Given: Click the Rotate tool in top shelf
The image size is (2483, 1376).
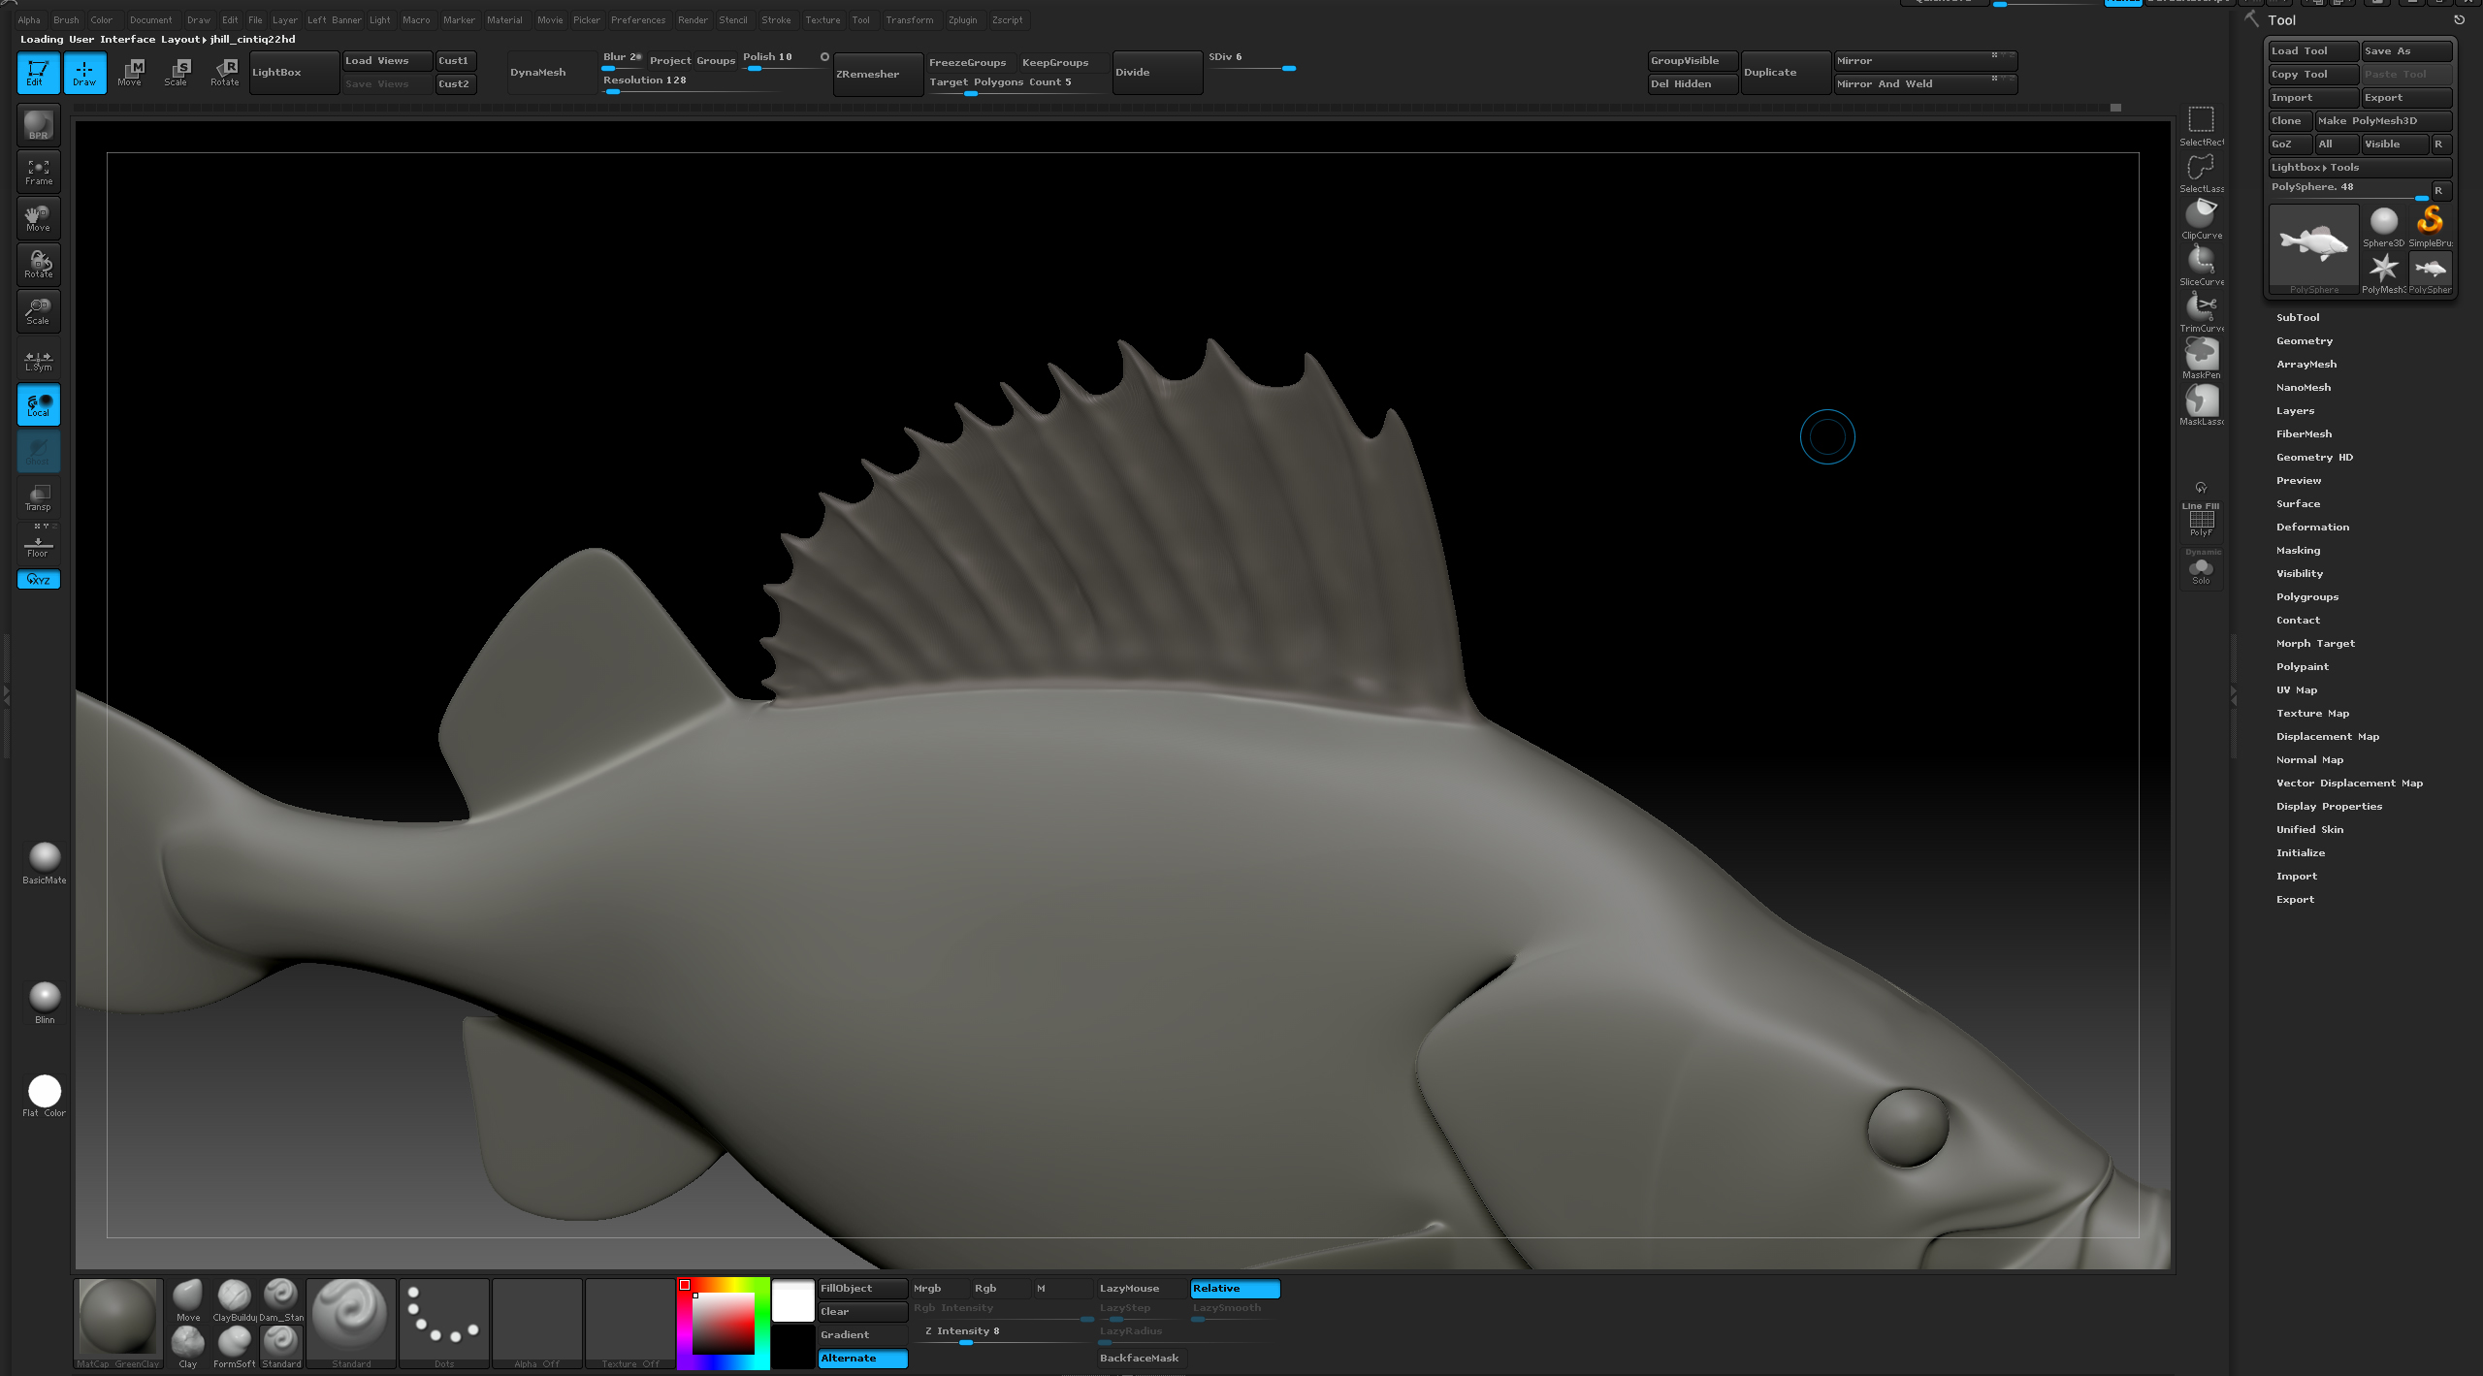Looking at the screenshot, I should pyautogui.click(x=224, y=73).
